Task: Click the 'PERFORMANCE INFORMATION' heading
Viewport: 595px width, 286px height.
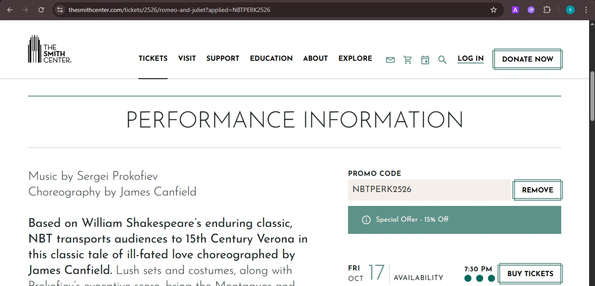Action: [295, 120]
